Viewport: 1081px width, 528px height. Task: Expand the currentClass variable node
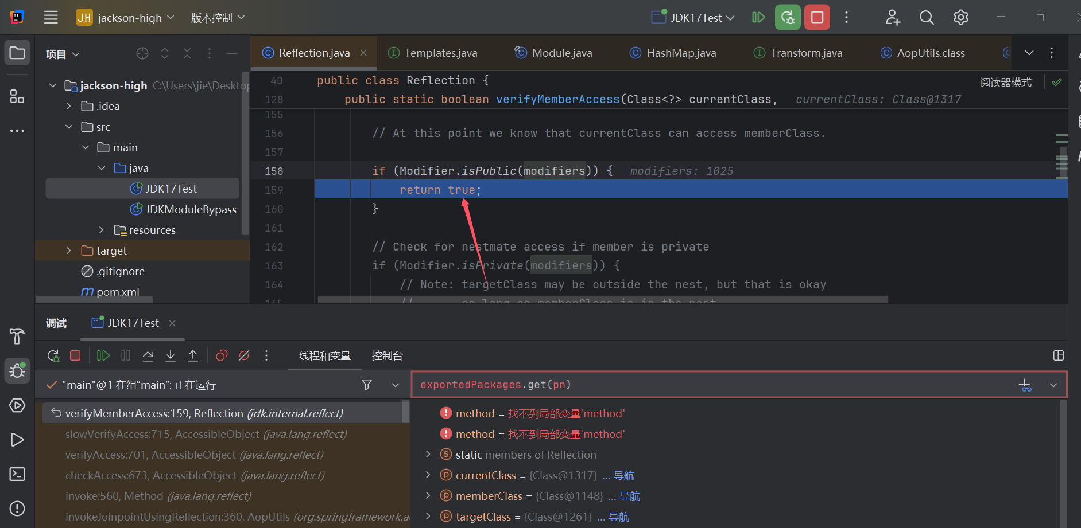point(428,475)
